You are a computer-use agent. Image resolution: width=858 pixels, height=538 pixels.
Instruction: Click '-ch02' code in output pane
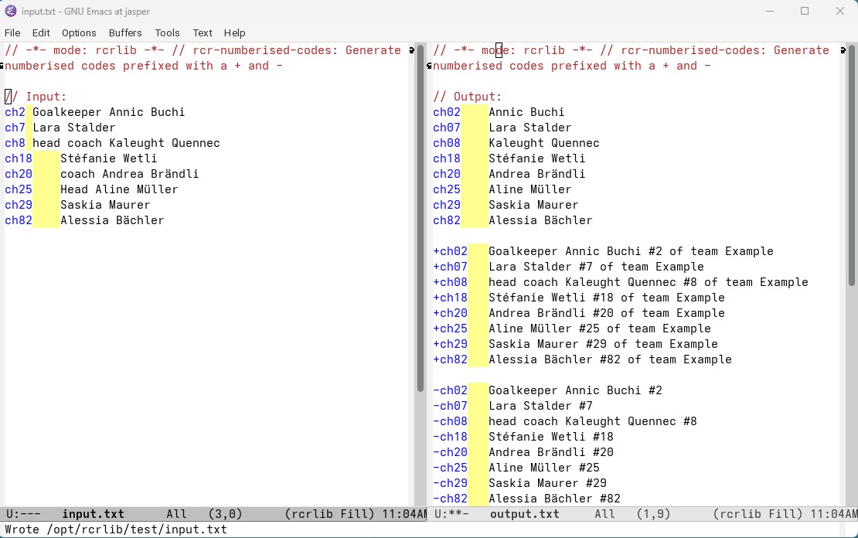click(x=451, y=390)
